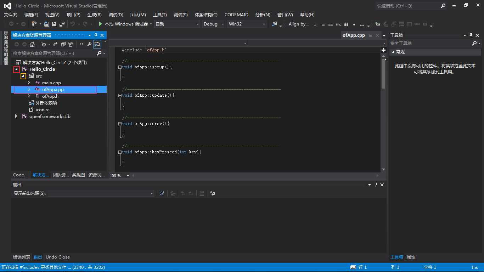Click the New Project toolbar icon
Screen dimensions: 484x272
coord(34,24)
